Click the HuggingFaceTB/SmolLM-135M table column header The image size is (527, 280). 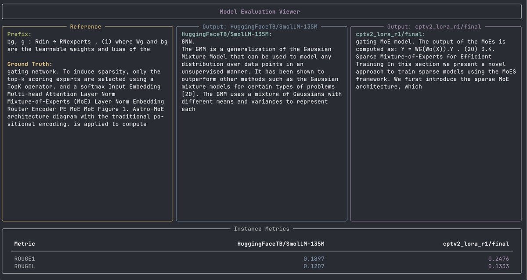pyautogui.click(x=281, y=244)
